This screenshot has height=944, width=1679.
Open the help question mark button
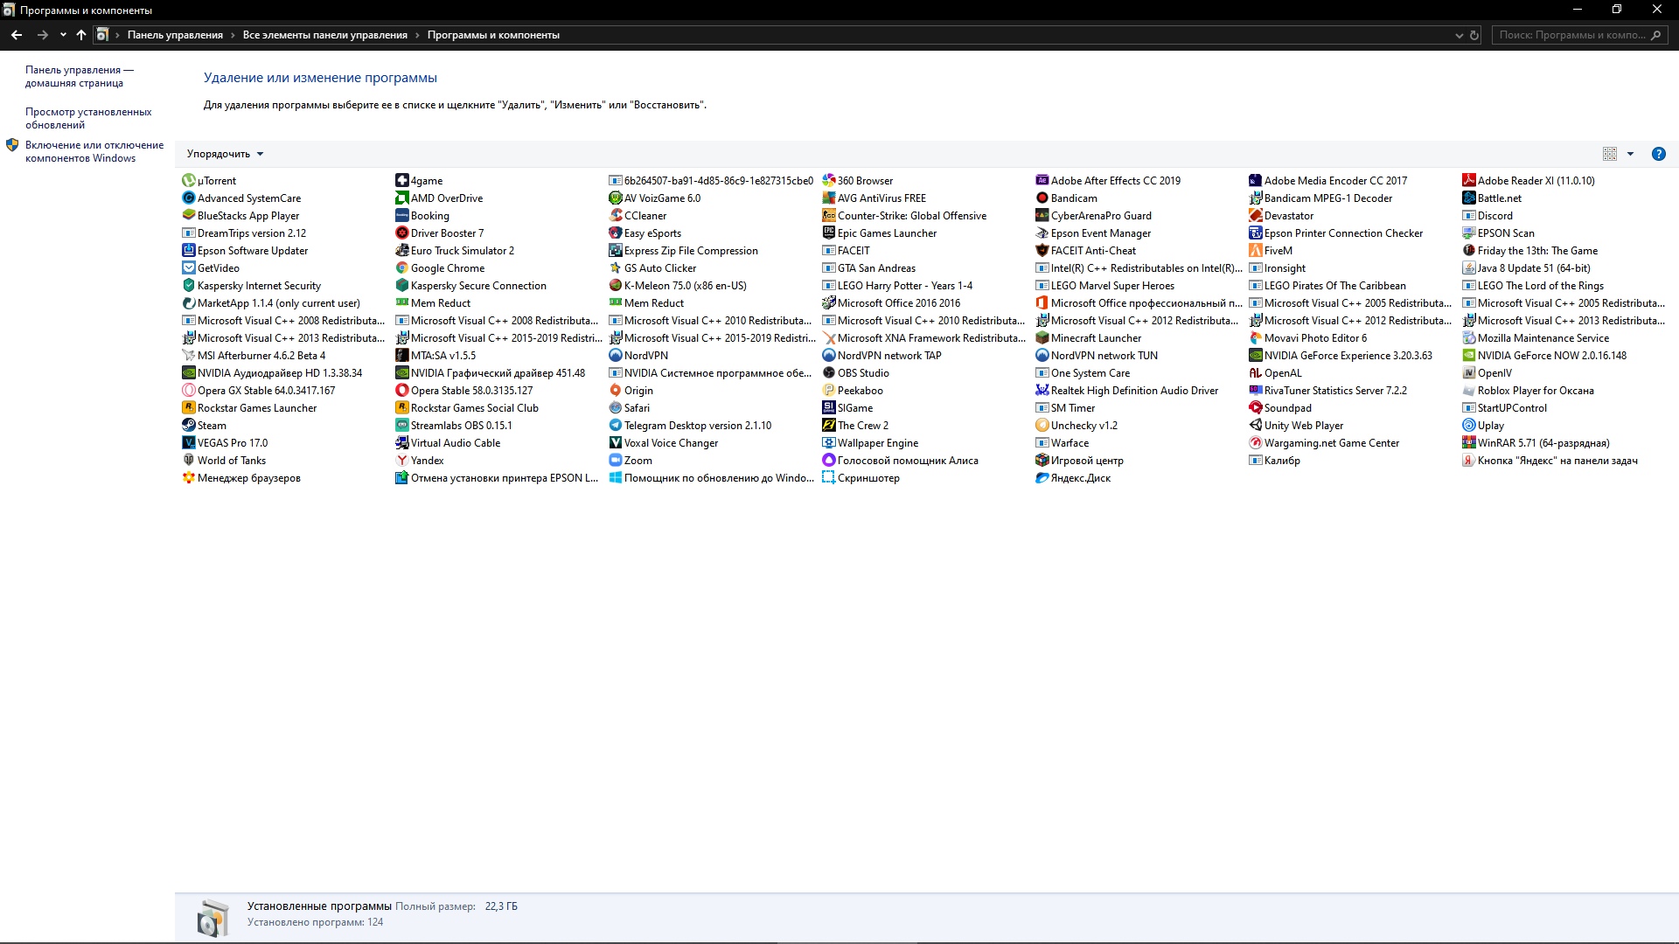1658,154
